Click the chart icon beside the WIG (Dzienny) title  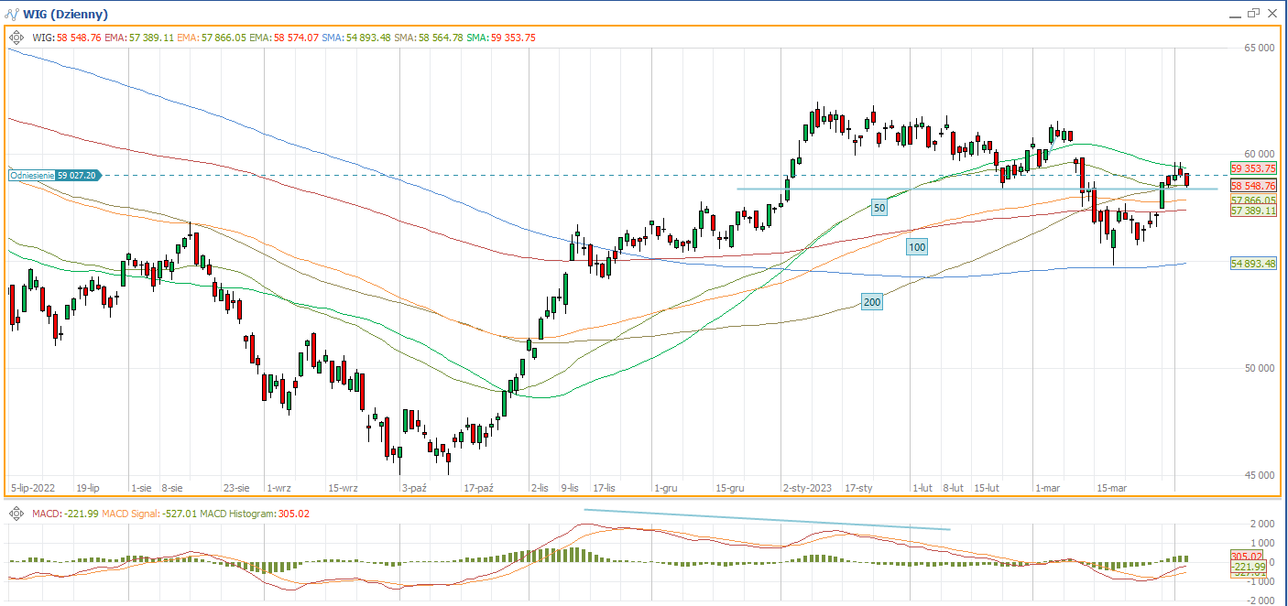click(x=10, y=14)
